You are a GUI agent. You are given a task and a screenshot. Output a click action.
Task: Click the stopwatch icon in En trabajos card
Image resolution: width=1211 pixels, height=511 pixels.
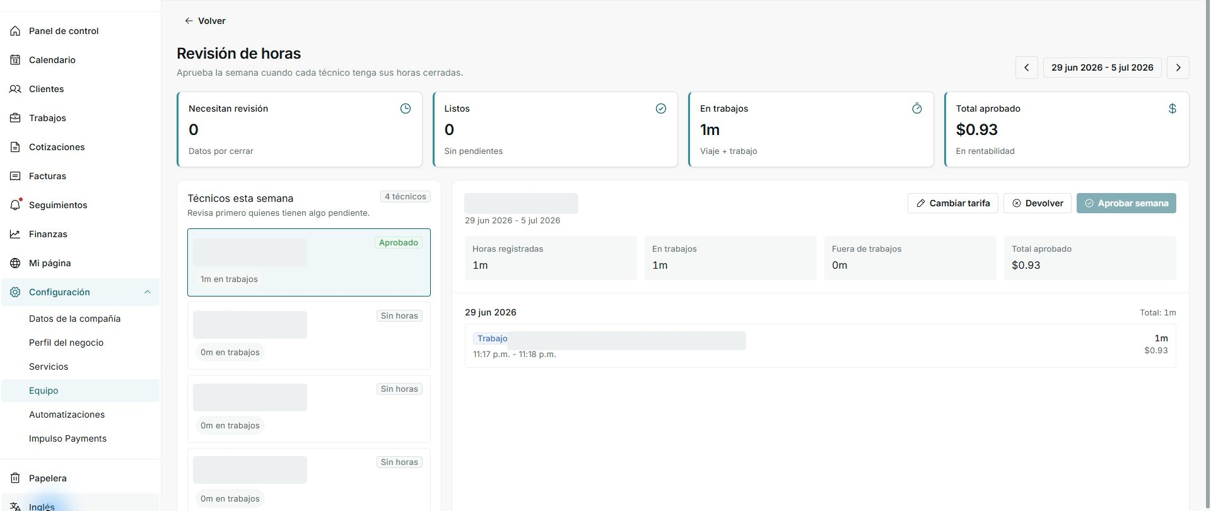point(917,109)
